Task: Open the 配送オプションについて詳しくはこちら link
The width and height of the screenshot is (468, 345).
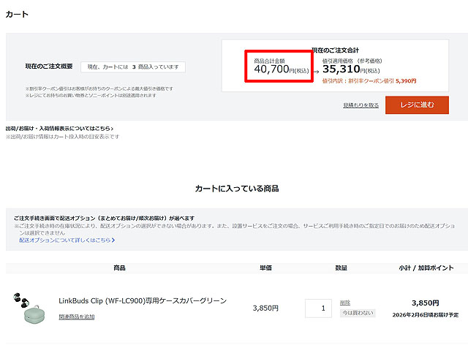Action: pyautogui.click(x=67, y=240)
